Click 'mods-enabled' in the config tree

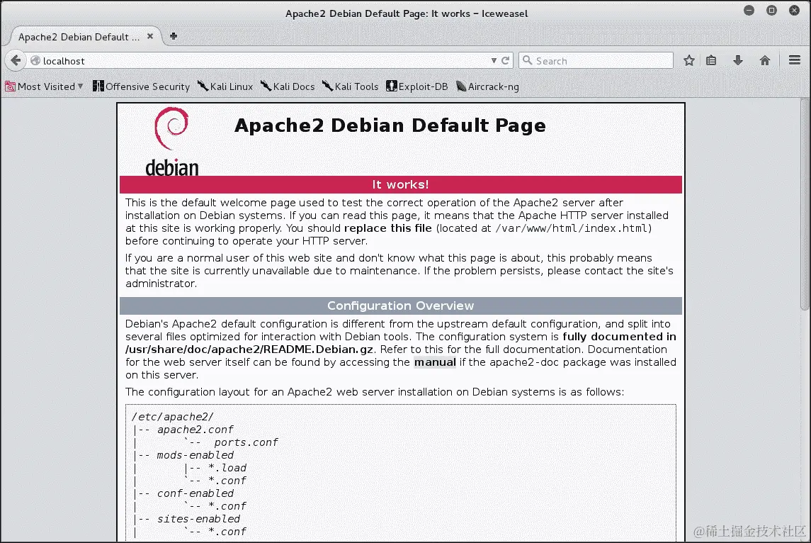click(x=195, y=455)
